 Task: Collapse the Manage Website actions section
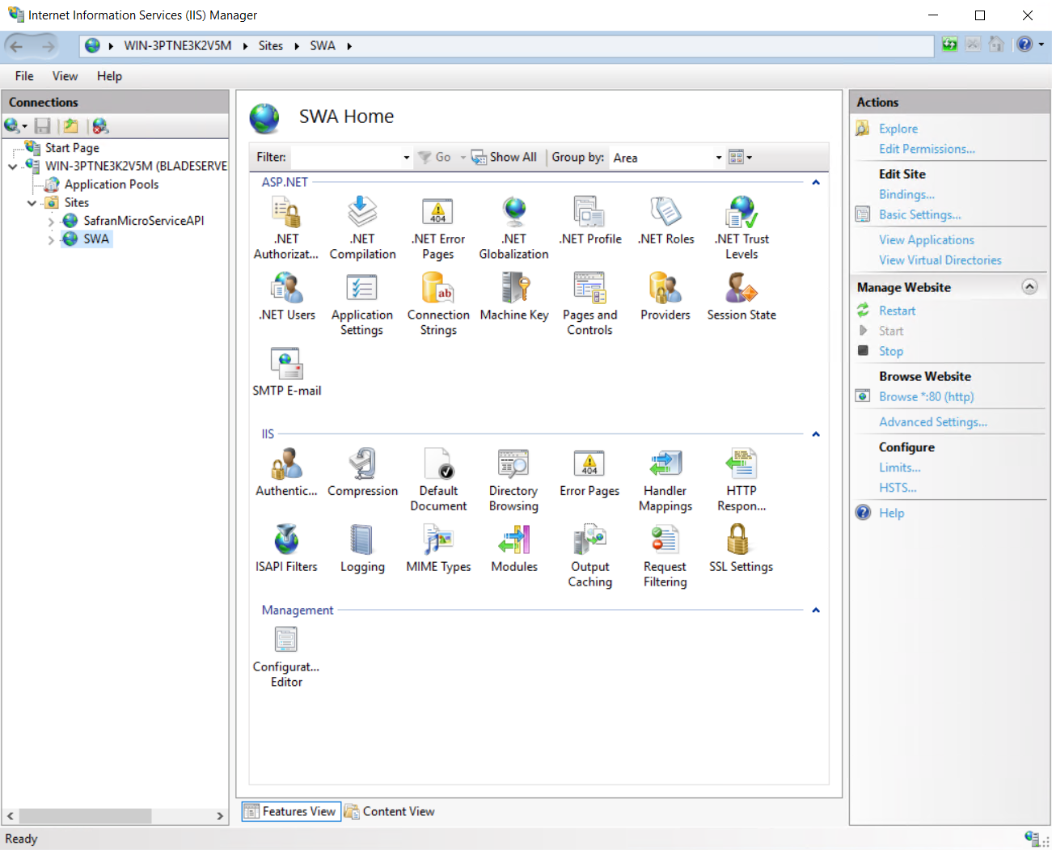[1029, 287]
